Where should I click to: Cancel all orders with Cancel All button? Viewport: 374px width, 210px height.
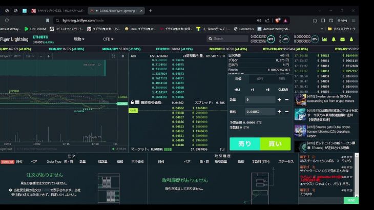click(x=7, y=162)
